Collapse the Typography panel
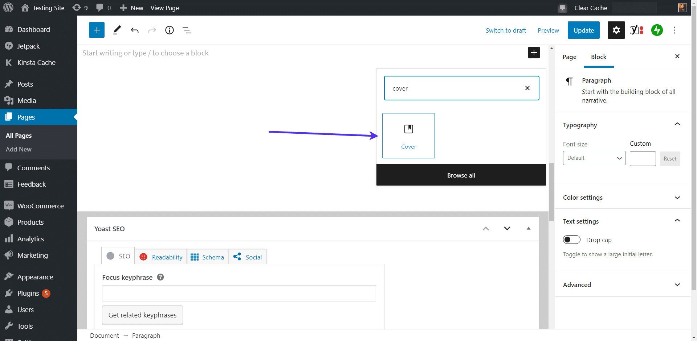This screenshot has height=341, width=697. tap(677, 124)
